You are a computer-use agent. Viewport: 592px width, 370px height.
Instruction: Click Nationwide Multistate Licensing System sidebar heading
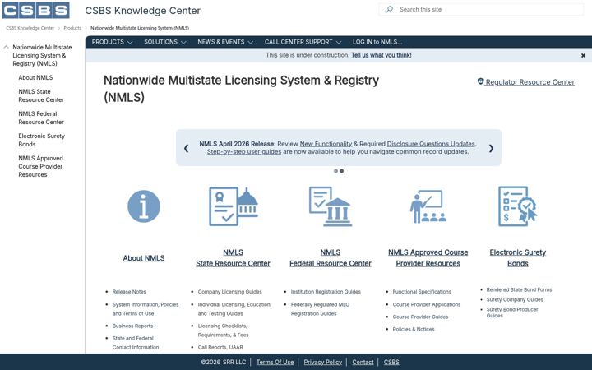pos(42,56)
